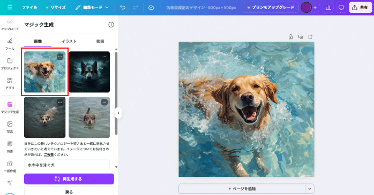The height and width of the screenshot is (195, 374).
Task: Switch to the イラスト tab
Action: click(x=69, y=41)
